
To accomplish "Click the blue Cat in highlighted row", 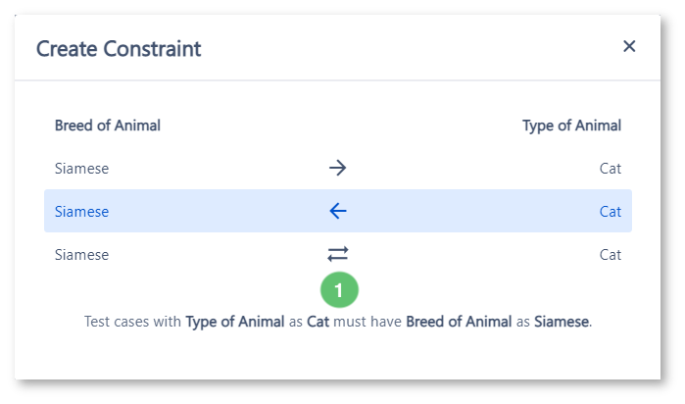I will tap(610, 212).
